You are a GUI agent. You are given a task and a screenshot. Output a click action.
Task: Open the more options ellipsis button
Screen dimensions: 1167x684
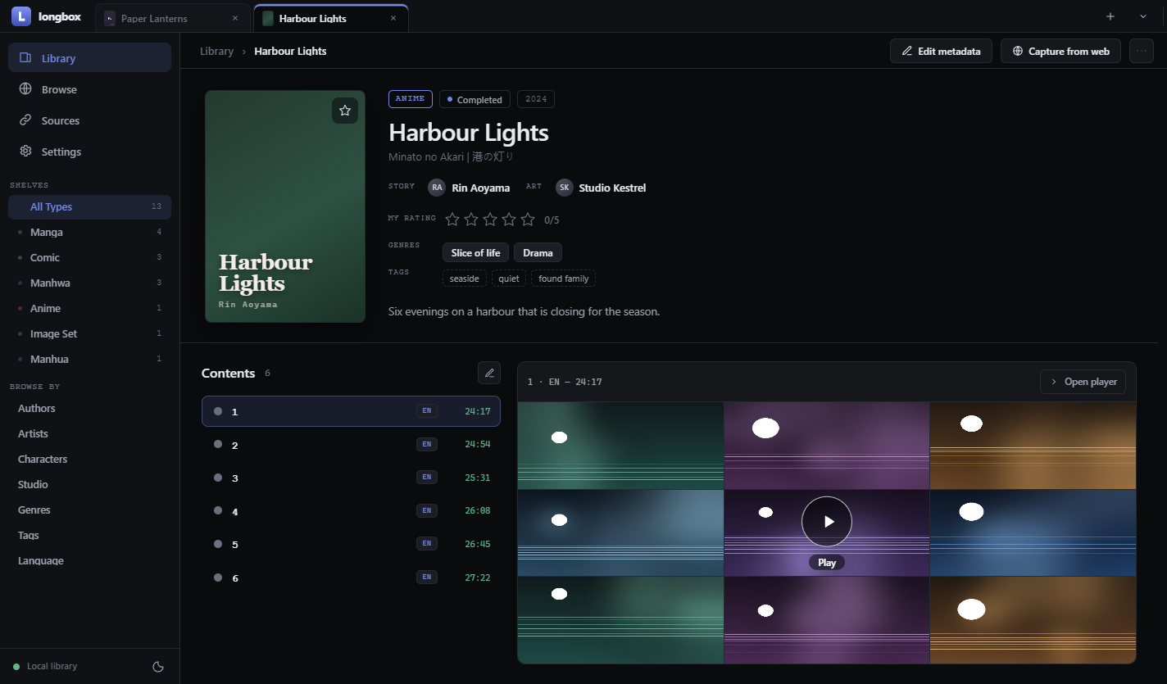pyautogui.click(x=1142, y=51)
